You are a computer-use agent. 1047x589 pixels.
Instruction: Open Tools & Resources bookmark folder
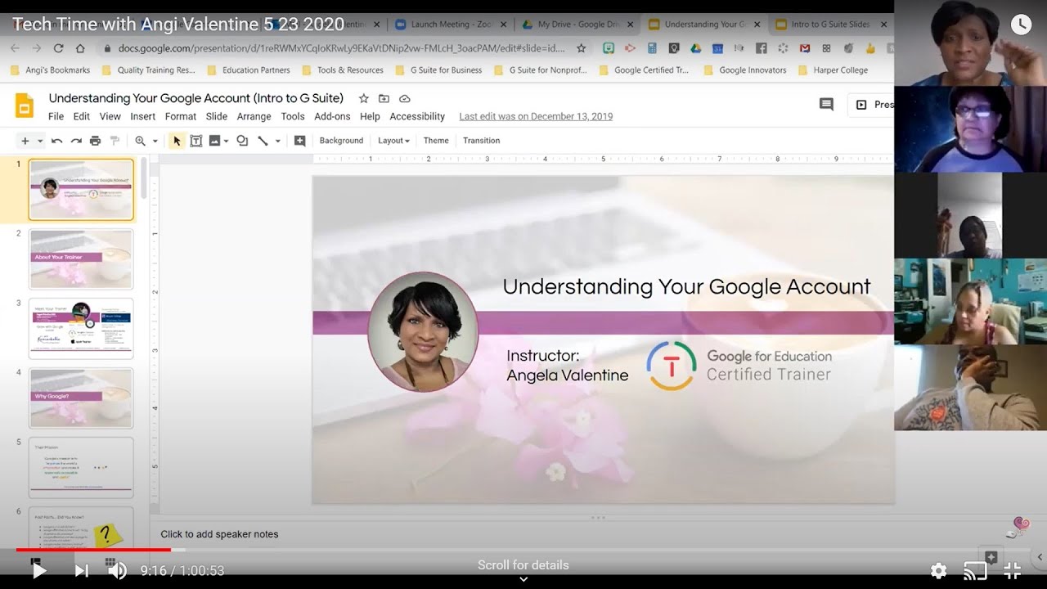pyautogui.click(x=342, y=70)
